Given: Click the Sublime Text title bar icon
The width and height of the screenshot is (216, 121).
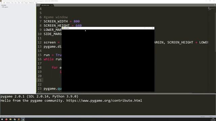Looking at the screenshot, I should (x=1, y=1).
